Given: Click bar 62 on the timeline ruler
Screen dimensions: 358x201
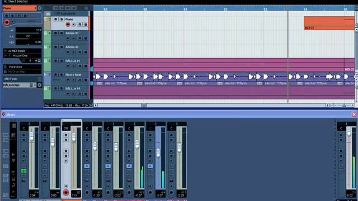Looking at the screenshot, I should 225,9.
